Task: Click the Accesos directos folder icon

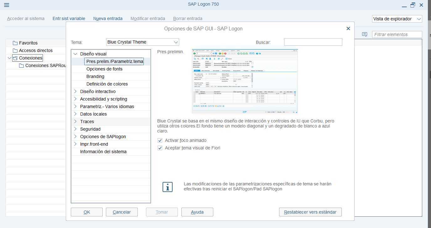Action: point(15,50)
